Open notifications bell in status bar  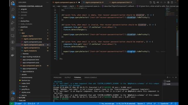point(176,104)
